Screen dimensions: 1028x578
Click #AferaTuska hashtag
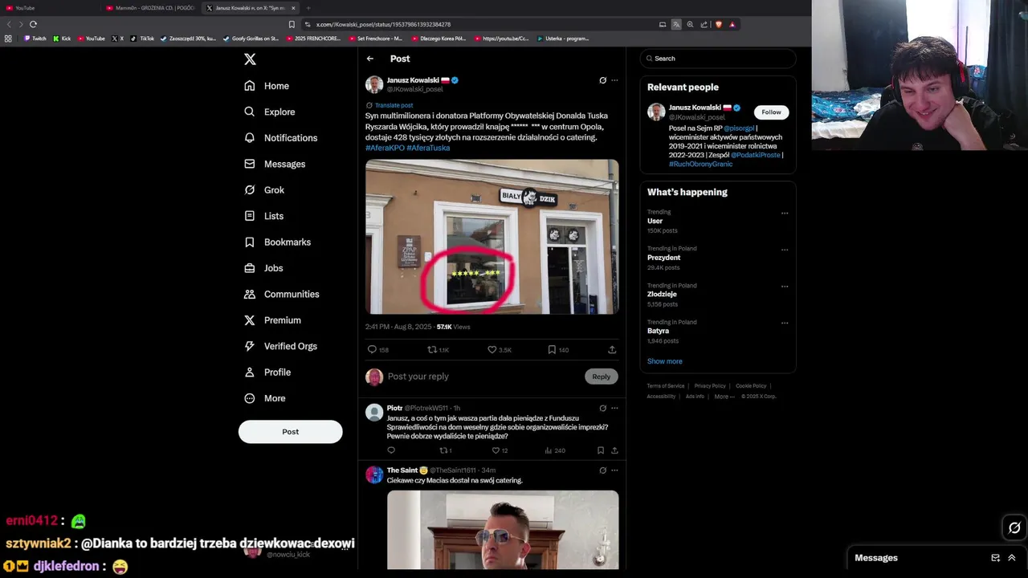point(428,148)
